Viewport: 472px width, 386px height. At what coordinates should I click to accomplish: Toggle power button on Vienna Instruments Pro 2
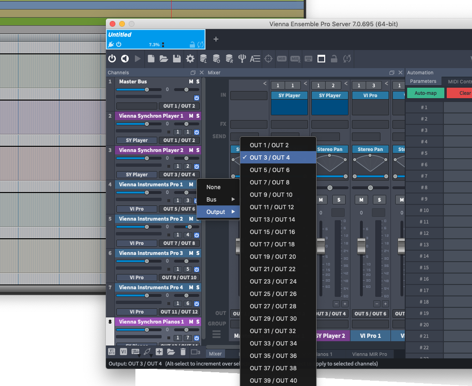(196, 235)
